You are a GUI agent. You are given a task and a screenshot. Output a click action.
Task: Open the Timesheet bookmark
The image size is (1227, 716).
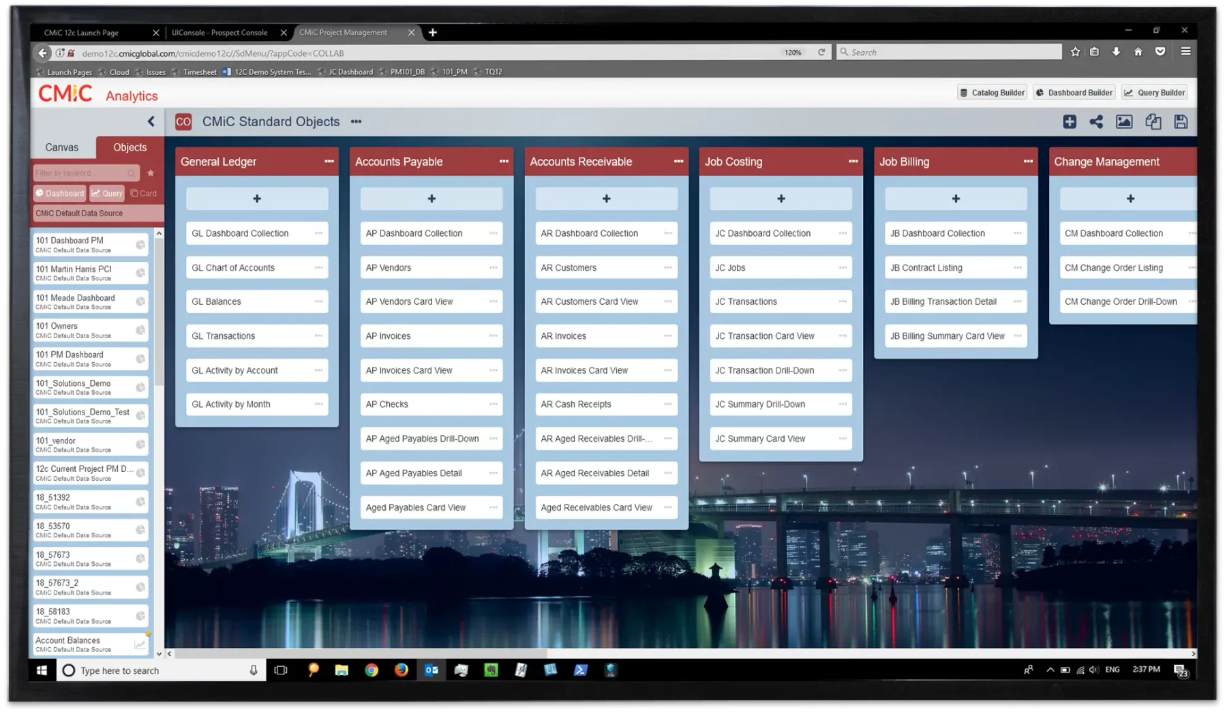coord(194,72)
